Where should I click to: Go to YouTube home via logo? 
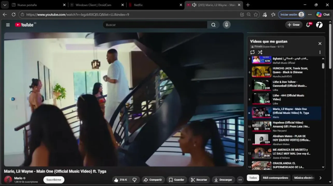click(x=24, y=25)
